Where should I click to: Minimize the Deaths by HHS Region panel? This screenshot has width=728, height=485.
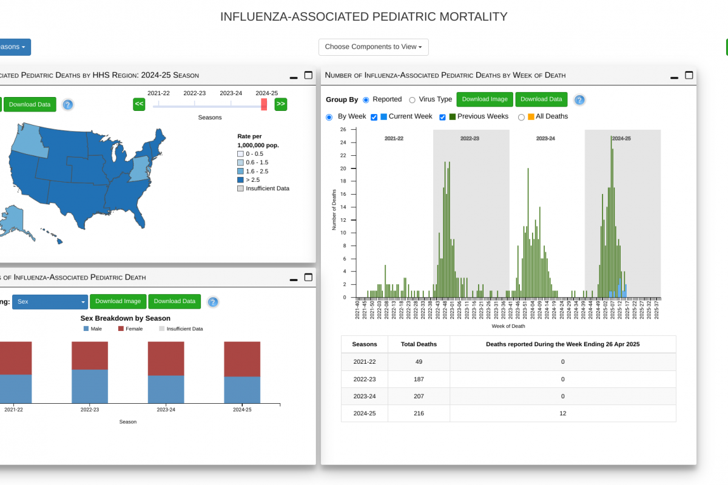294,76
